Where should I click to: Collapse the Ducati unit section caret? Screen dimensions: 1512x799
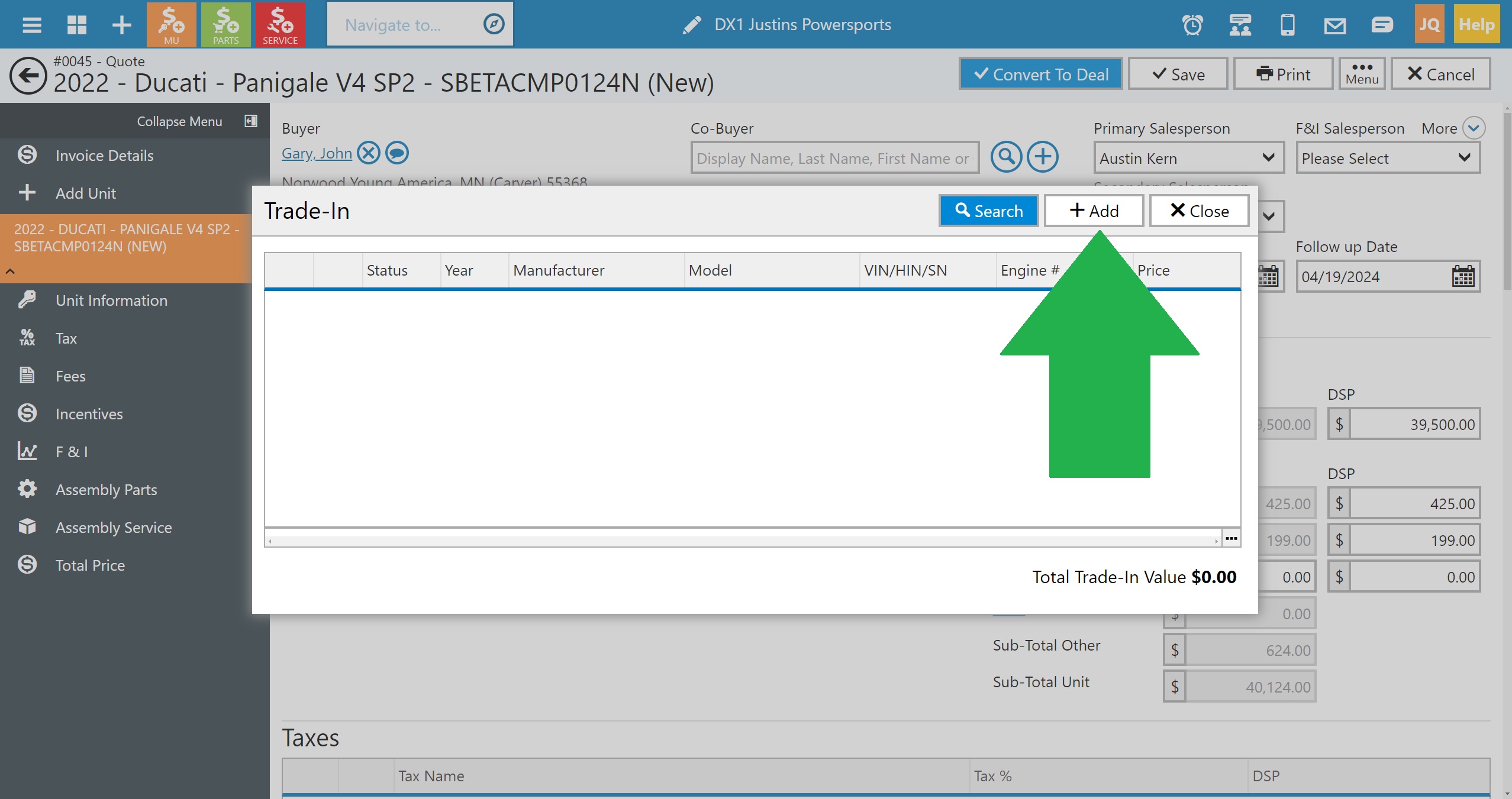point(10,271)
